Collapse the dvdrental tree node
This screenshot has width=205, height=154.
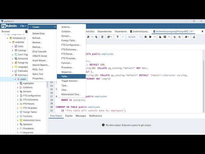tap(10, 42)
